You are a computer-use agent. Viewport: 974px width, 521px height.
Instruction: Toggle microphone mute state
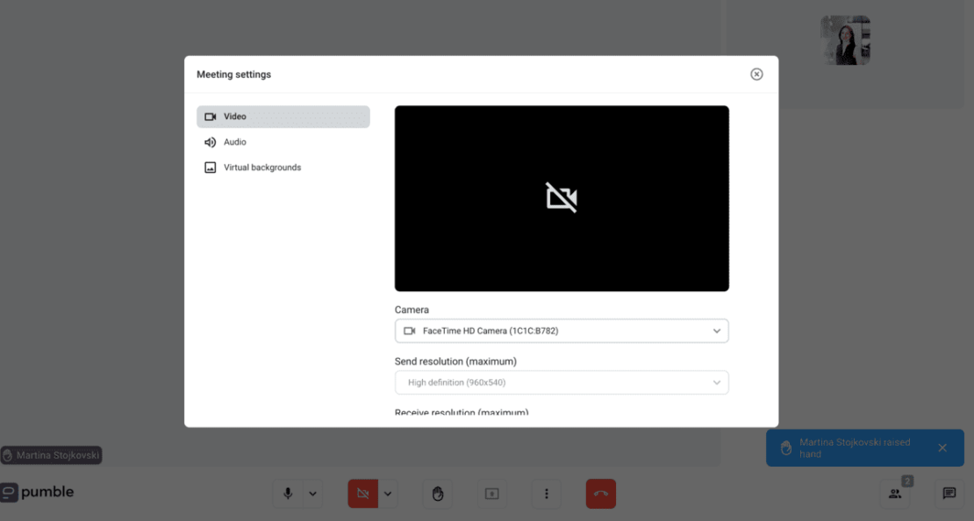click(x=287, y=493)
